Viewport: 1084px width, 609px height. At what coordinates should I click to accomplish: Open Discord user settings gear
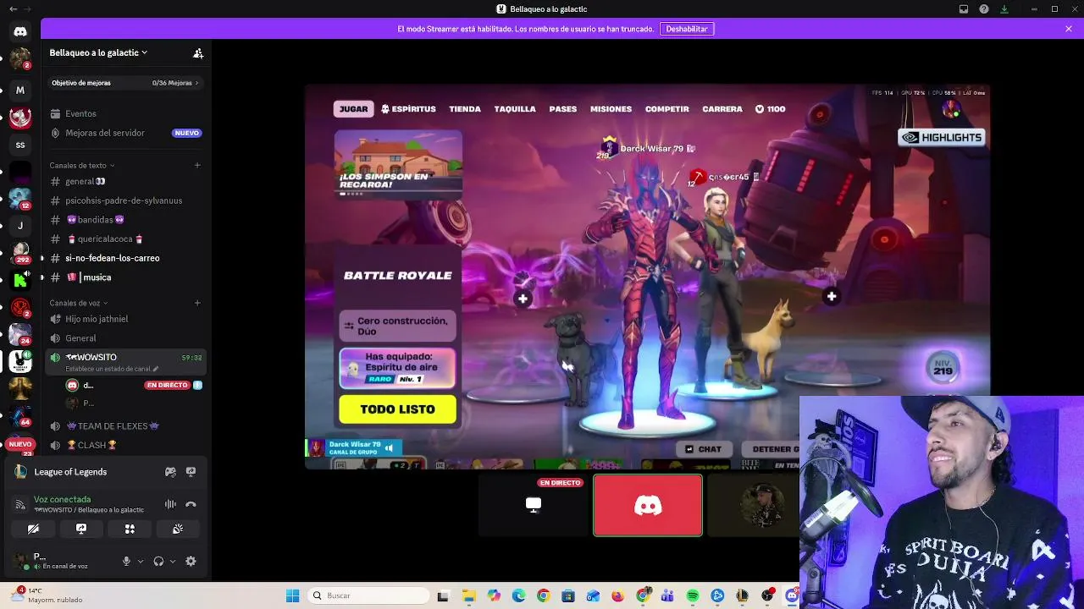191,561
